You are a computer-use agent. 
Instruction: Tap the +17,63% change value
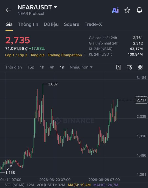[x=37, y=49]
